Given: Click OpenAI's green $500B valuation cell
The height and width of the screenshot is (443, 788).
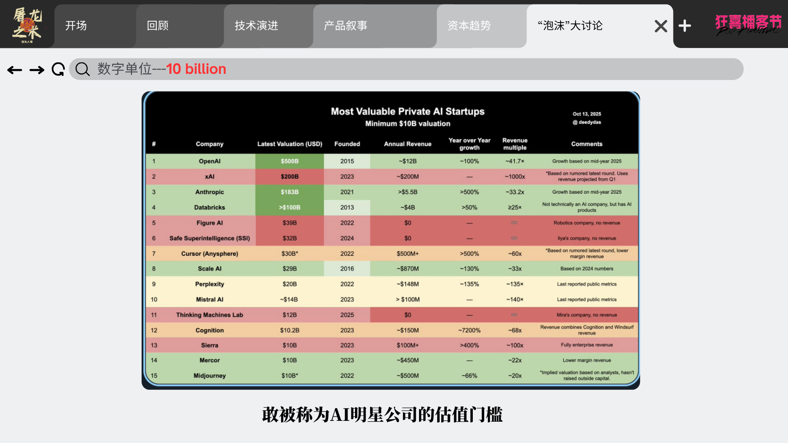Looking at the screenshot, I should 289,161.
